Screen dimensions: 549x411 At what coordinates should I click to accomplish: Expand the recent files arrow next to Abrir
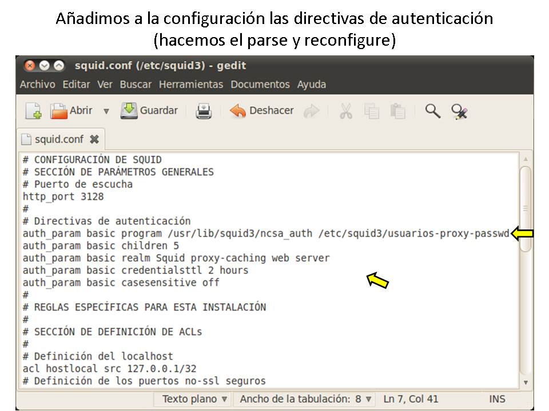click(106, 111)
